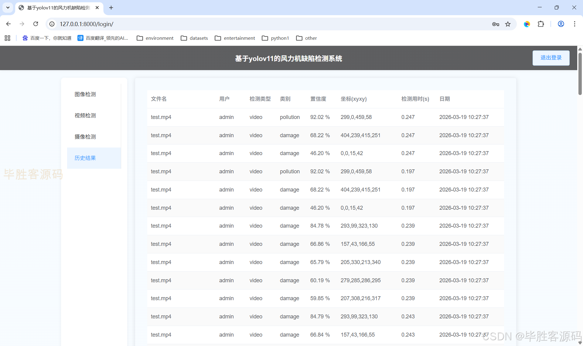The height and width of the screenshot is (346, 583).
Task: Click the 66.86 % confidence cell
Action: (320, 244)
